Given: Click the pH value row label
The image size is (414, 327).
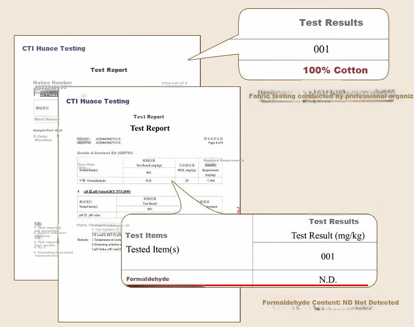Looking at the screenshot, I should click(90, 215).
